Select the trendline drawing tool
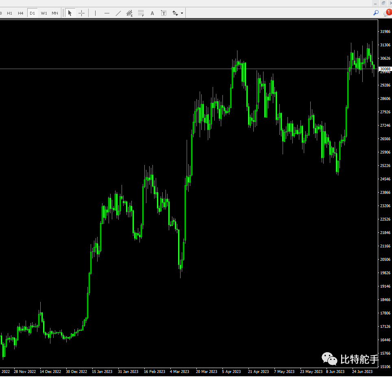Screen dimensions: 392x377 tap(118, 13)
